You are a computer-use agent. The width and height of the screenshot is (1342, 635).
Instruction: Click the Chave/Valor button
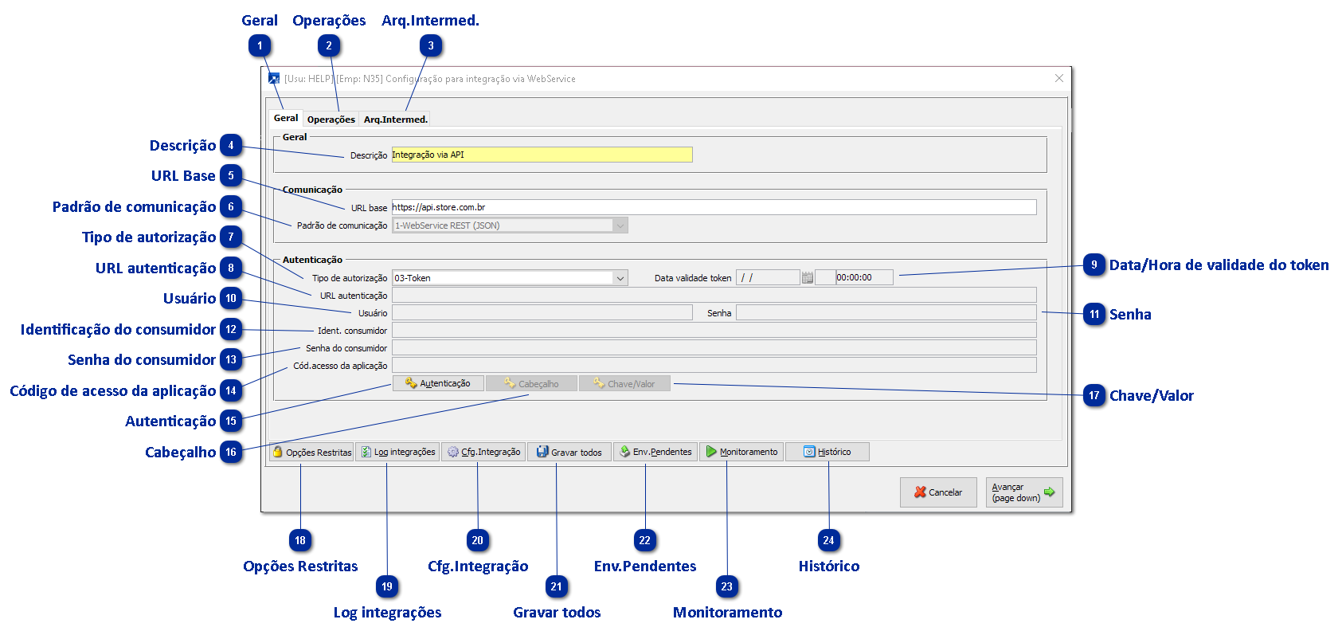[x=624, y=383]
